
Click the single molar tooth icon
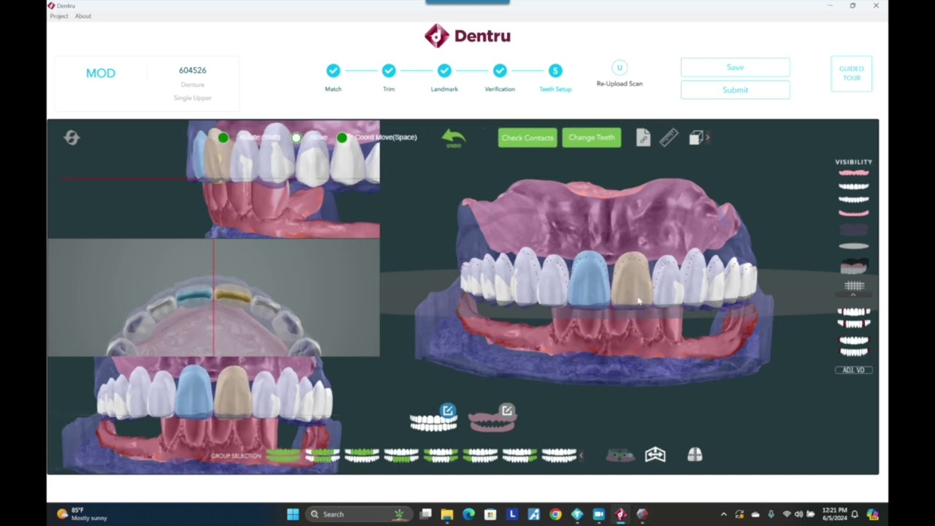pos(695,455)
